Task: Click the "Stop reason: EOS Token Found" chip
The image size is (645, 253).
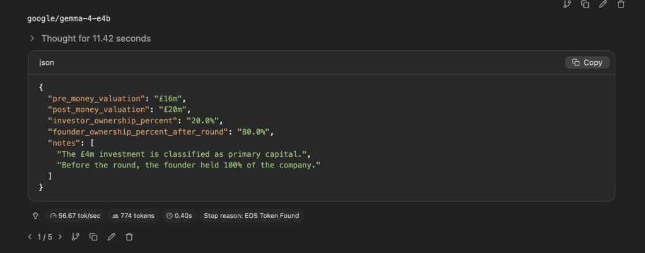Action: (251, 215)
